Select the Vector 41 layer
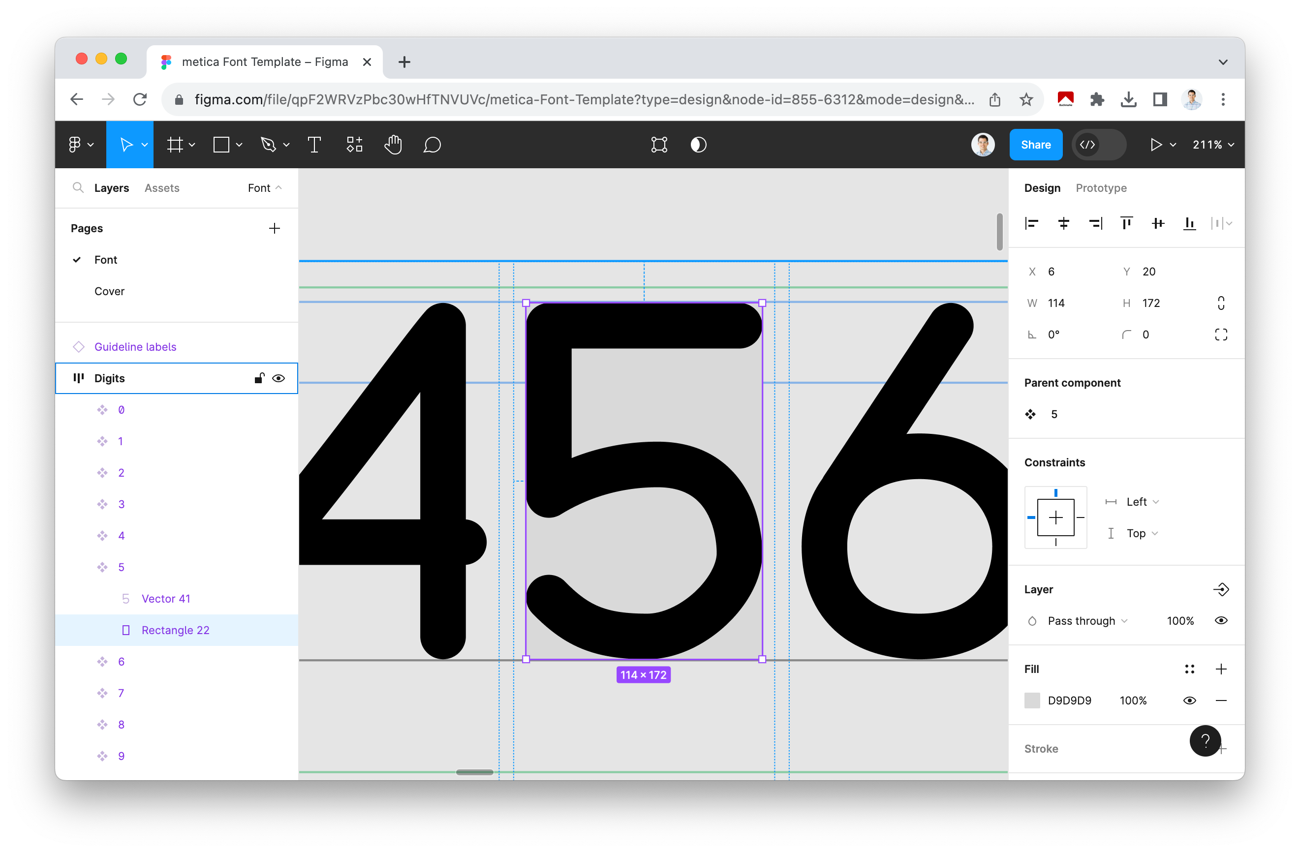The height and width of the screenshot is (853, 1300). (165, 599)
